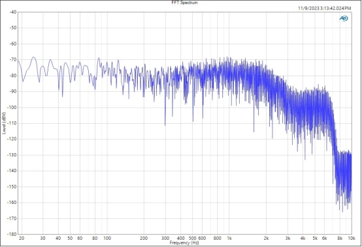Screen dimensions: 362x247
Task: Select the Frequency (Hz) axis title
Action: pos(184,242)
